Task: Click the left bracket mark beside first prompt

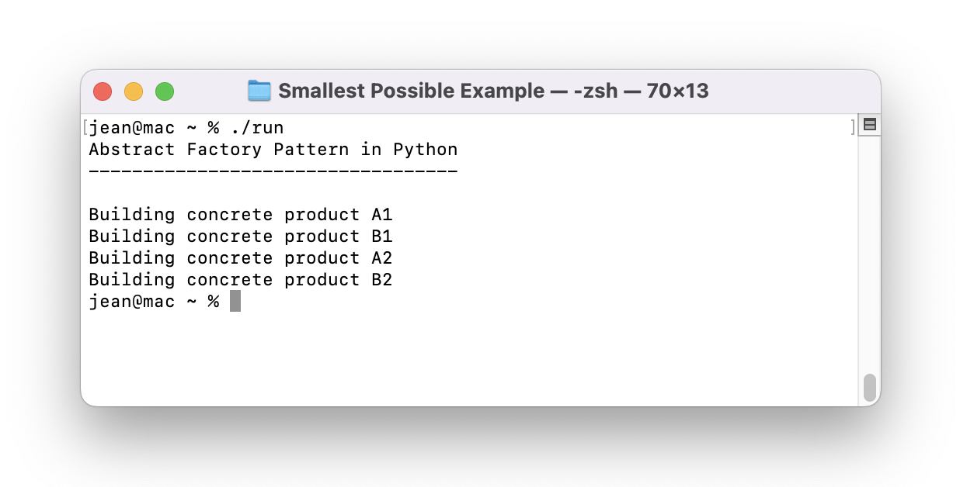Action: (85, 127)
